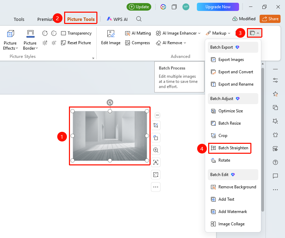The height and width of the screenshot is (238, 285).
Task: Open WPS AI from the tab bar
Action: 117,19
